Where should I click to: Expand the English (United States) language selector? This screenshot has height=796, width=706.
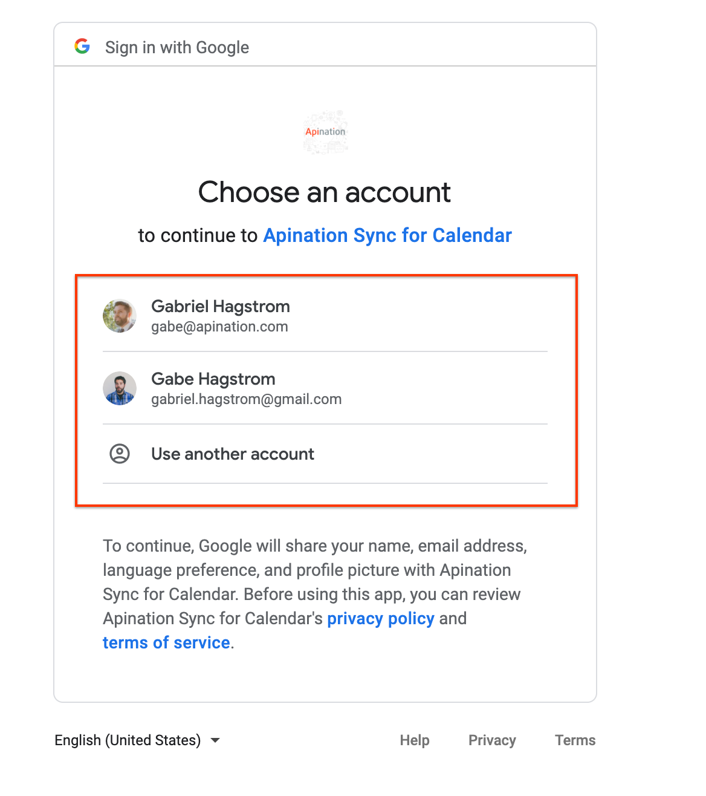pos(128,740)
